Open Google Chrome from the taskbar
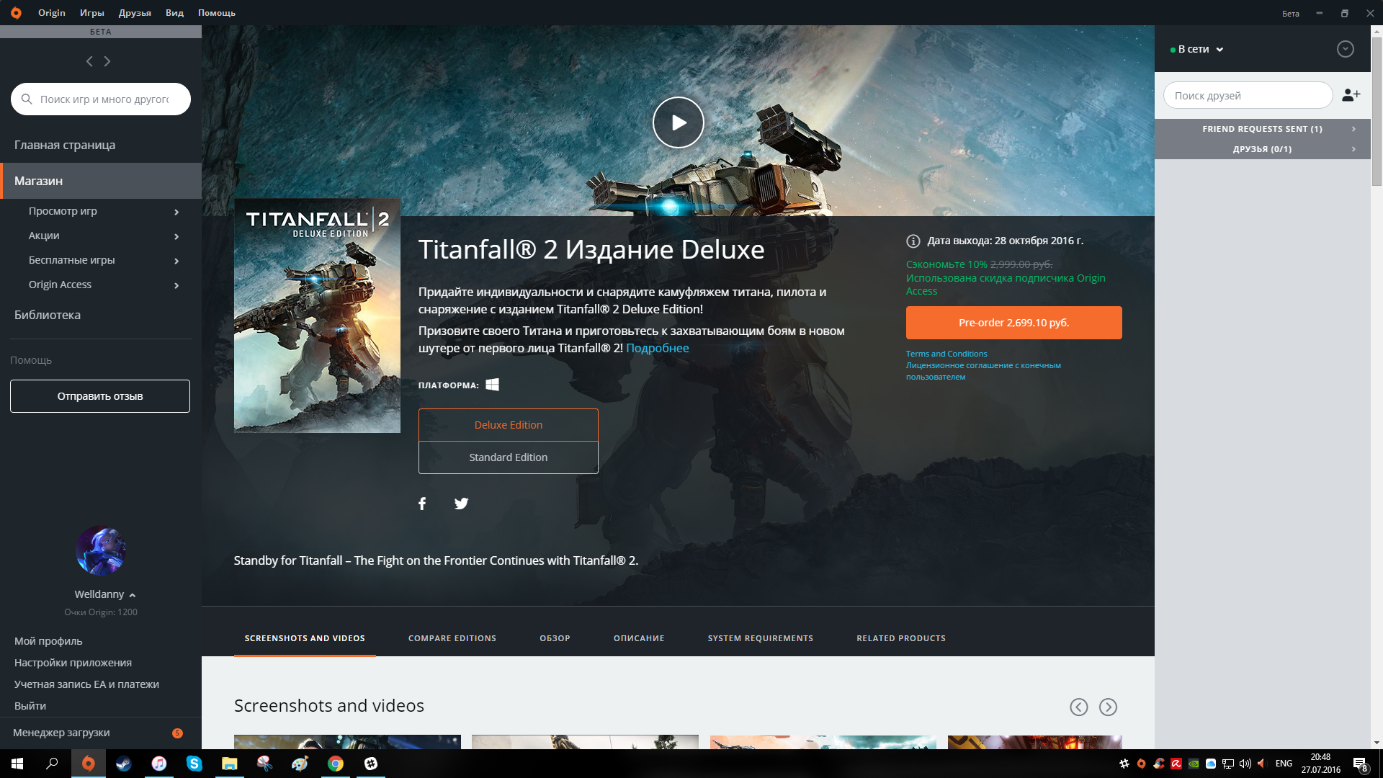The height and width of the screenshot is (778, 1383). [x=336, y=764]
